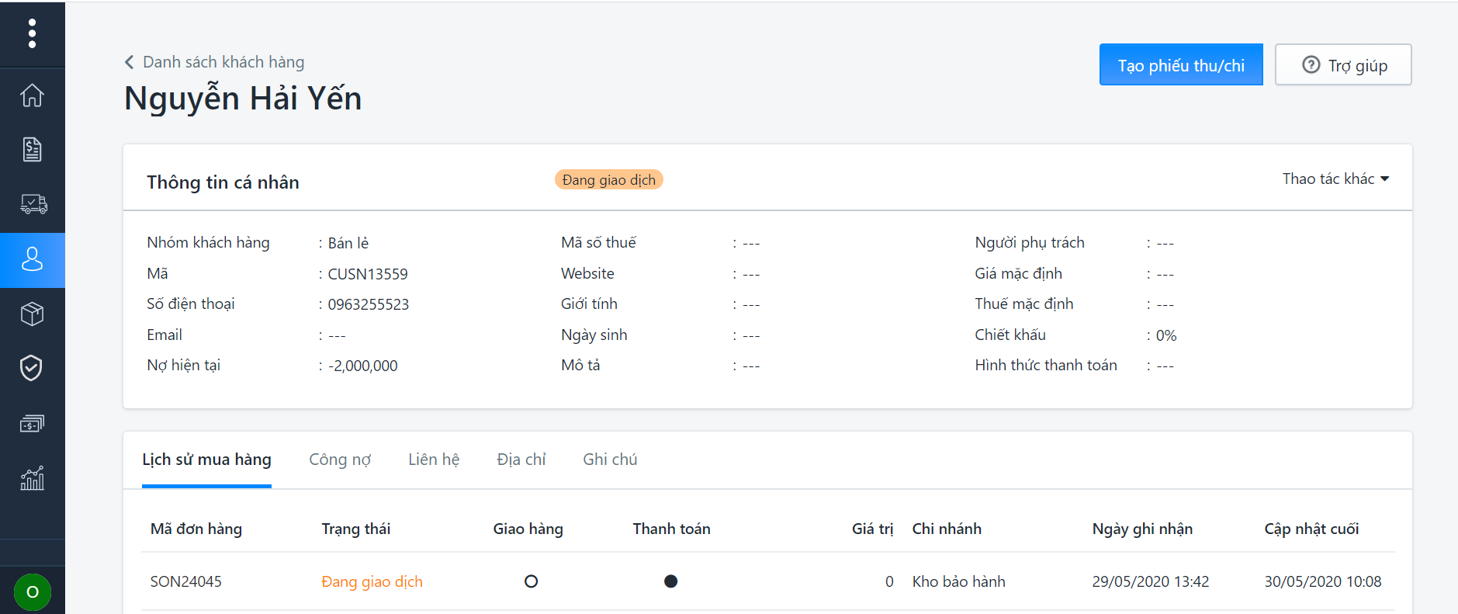Click customer code CUSN13559
1458x614 pixels.
tap(368, 274)
